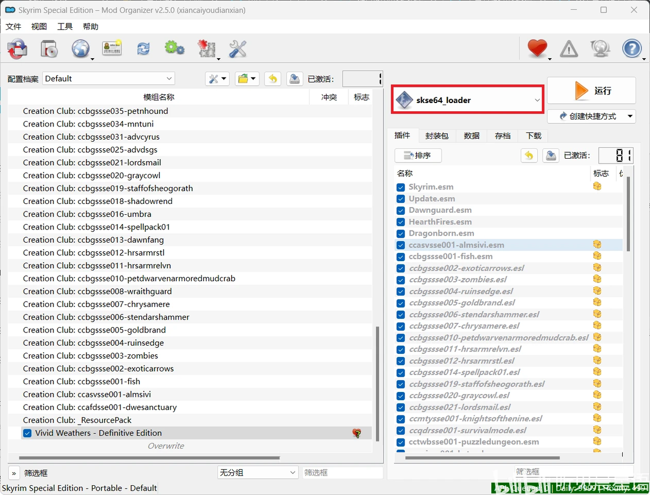Switch to the 下载 tab
650x495 pixels.
(534, 136)
